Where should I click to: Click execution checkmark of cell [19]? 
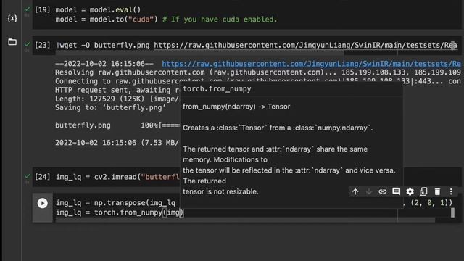click(x=28, y=9)
